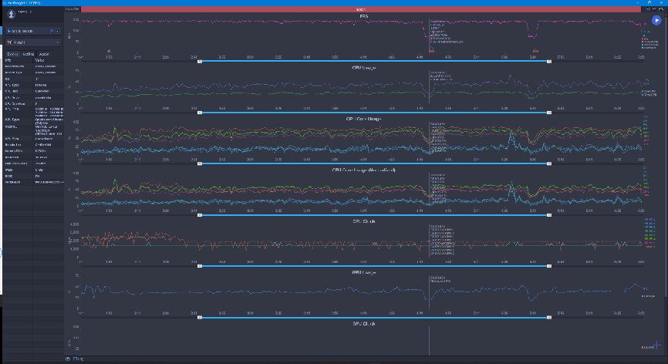Toggle the AppCPU series in CPU Usage legend

pyautogui.click(x=649, y=91)
